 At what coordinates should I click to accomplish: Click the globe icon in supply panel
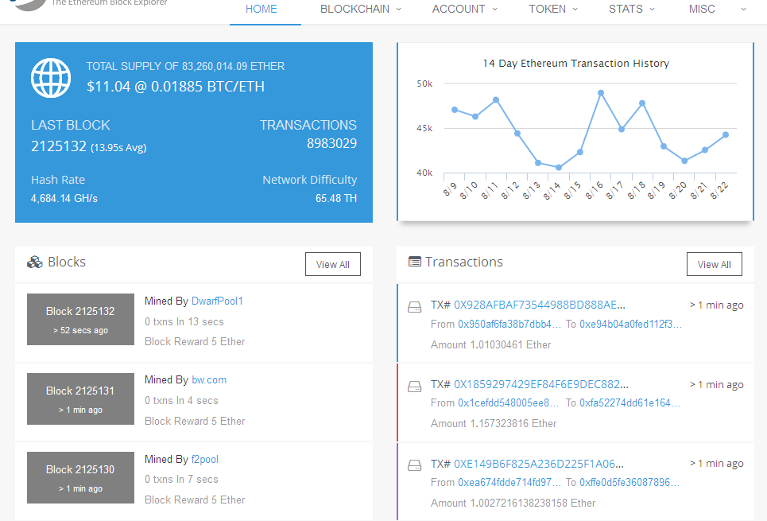tap(51, 78)
